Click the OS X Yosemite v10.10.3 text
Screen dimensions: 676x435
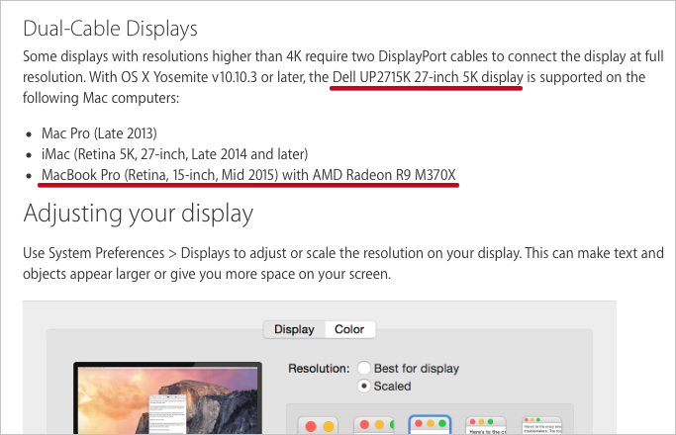(x=189, y=77)
